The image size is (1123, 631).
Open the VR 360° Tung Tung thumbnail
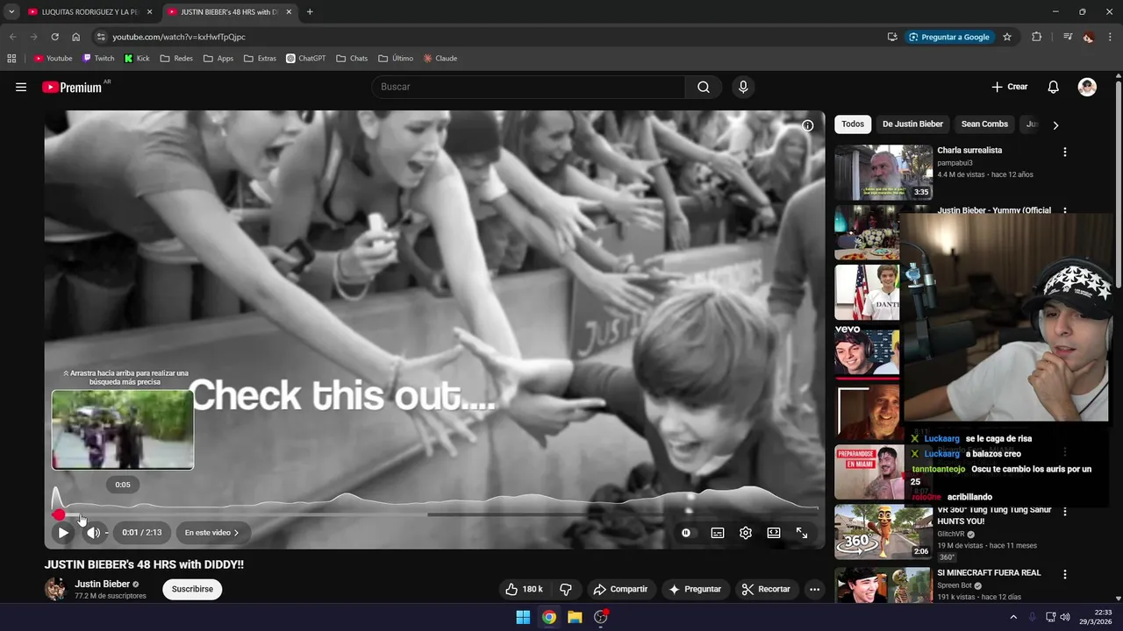(x=883, y=531)
